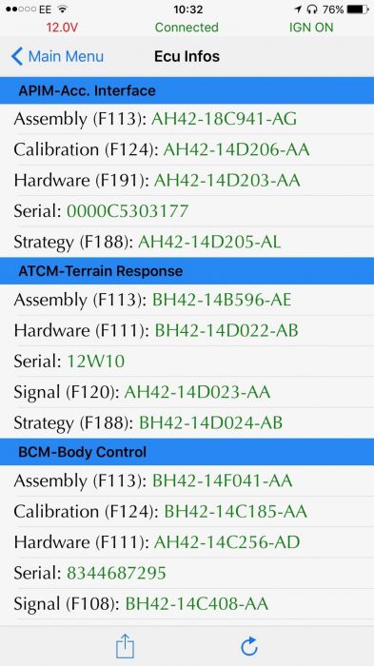Tap the 12.0V voltage reading
This screenshot has height=666, width=374.
tap(62, 28)
